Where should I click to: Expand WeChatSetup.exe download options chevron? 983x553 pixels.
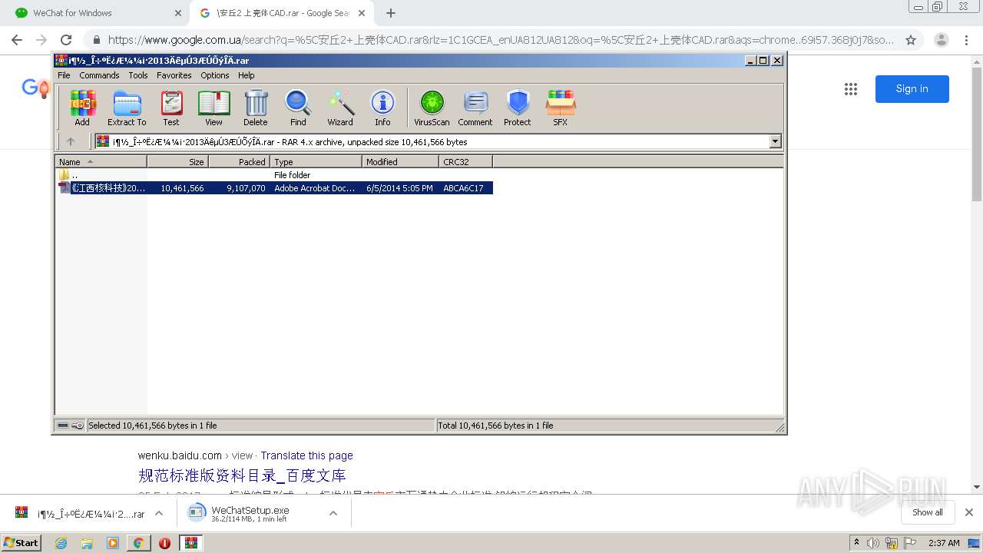[x=333, y=513]
